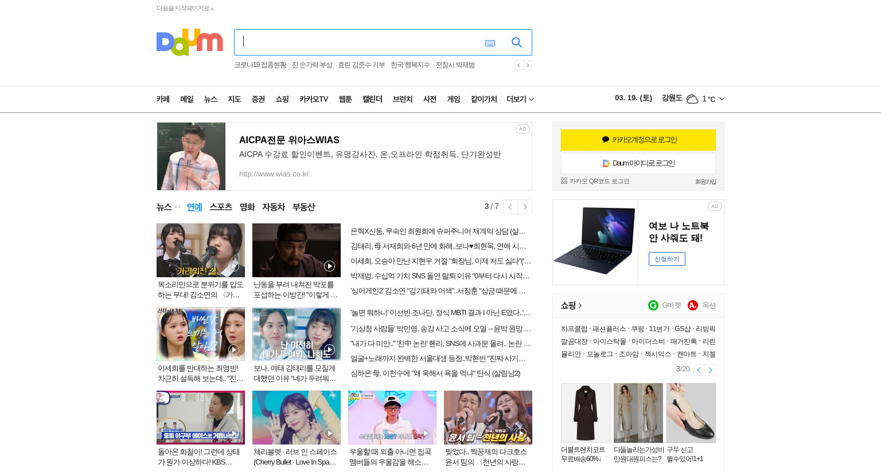The width and height of the screenshot is (881, 472).
Task: Focus the Daum search input field
Action: [x=358, y=42]
